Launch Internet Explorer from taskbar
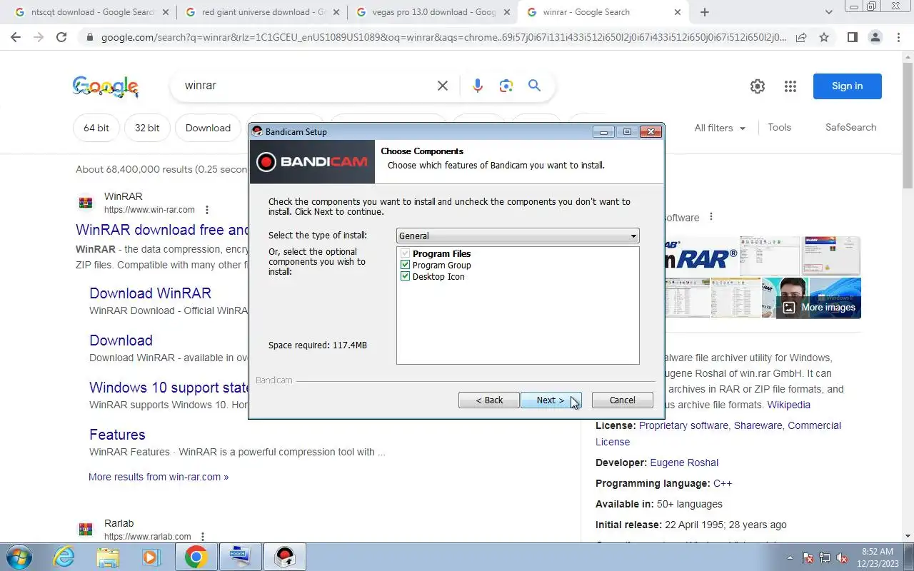 [x=64, y=557]
